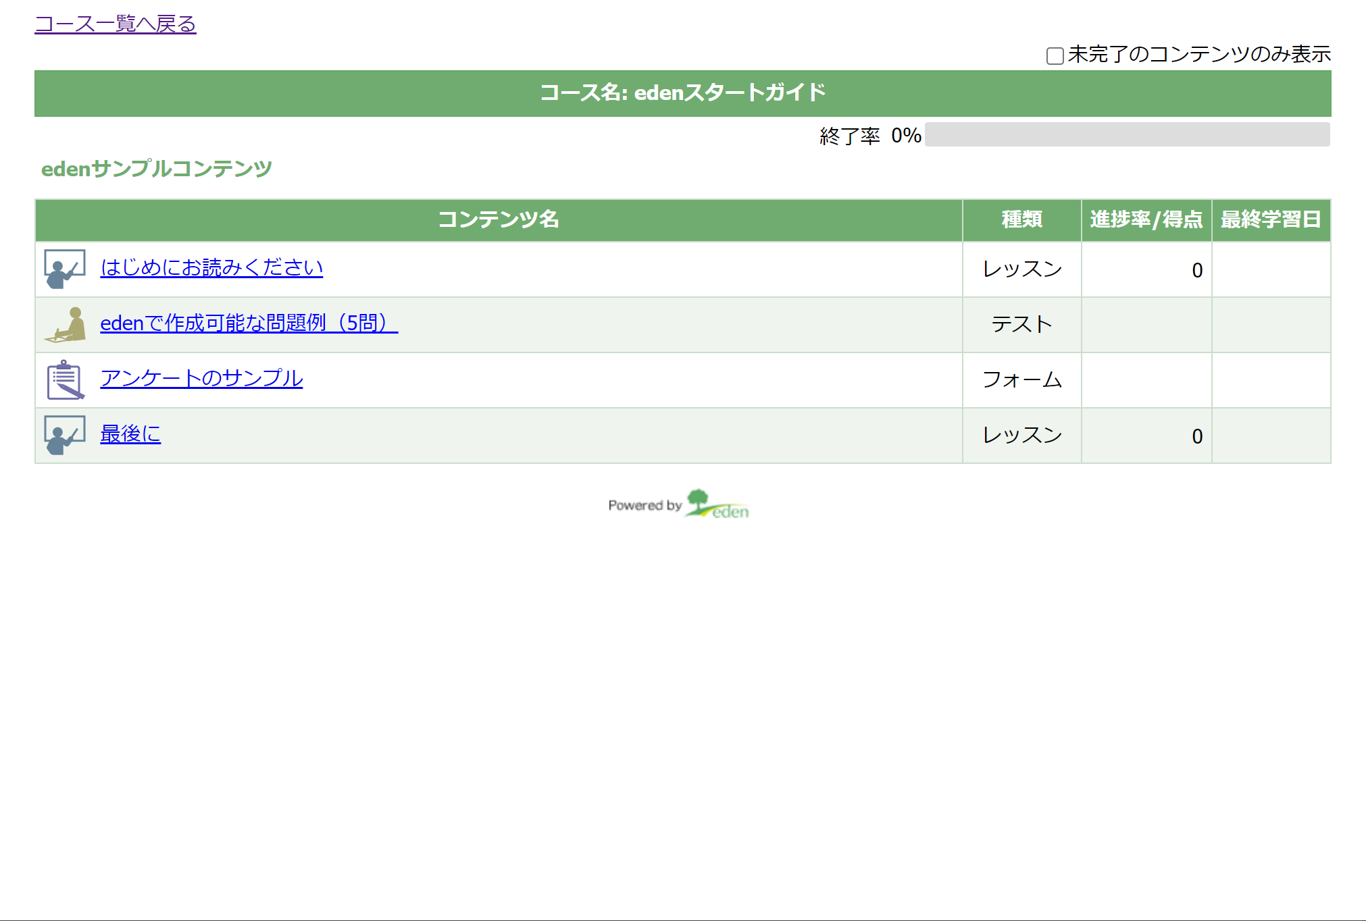Go back via コース一覧へ戻る link
The height and width of the screenshot is (921, 1366).
coord(116,24)
